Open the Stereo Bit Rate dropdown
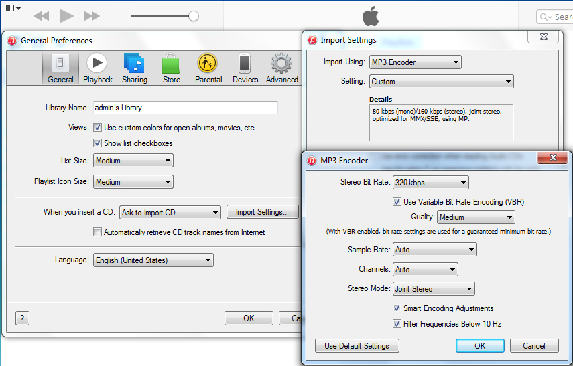 coord(430,183)
